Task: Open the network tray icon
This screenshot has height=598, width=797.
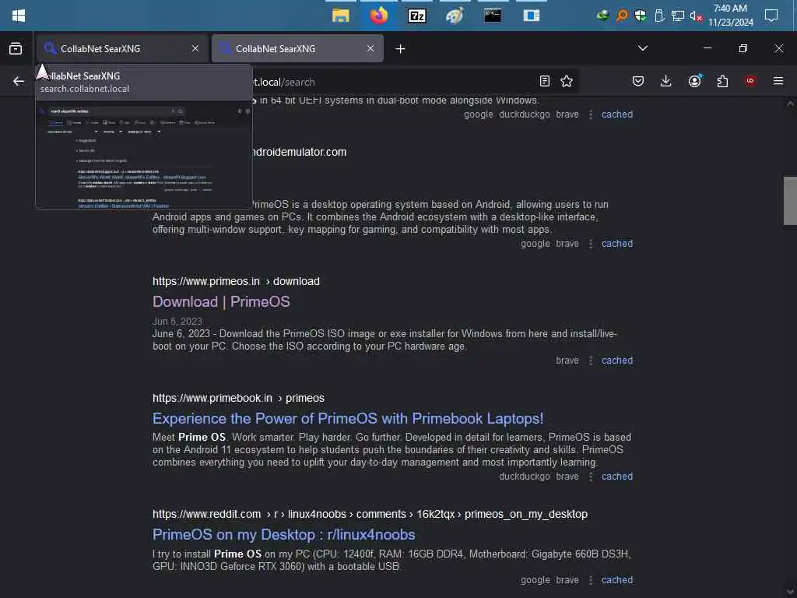Action: [678, 16]
